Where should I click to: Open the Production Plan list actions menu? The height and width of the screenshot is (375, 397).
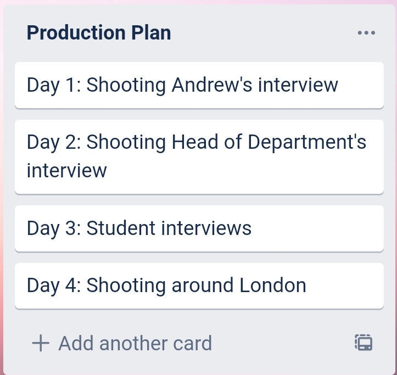click(366, 33)
